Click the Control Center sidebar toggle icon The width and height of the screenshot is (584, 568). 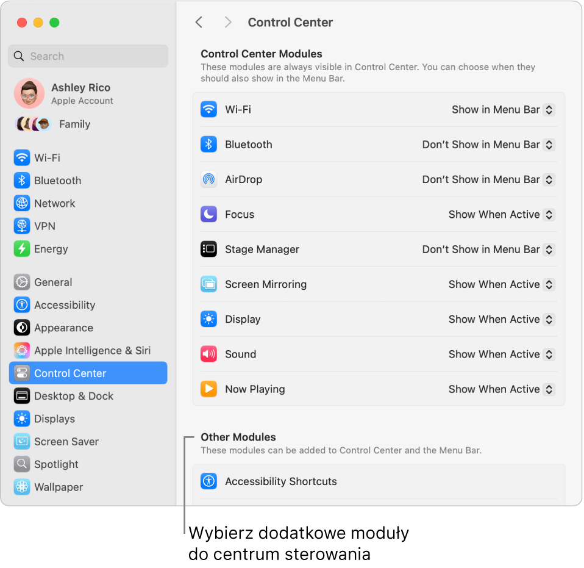22,373
